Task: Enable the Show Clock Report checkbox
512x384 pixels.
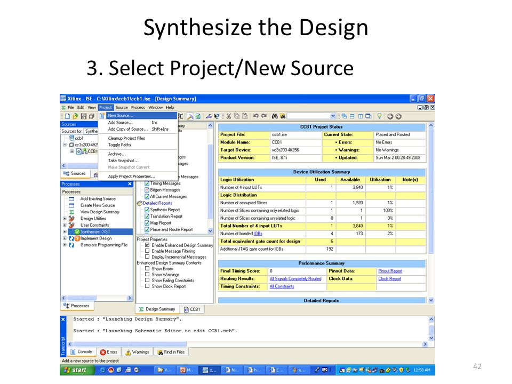Action: coord(147,286)
